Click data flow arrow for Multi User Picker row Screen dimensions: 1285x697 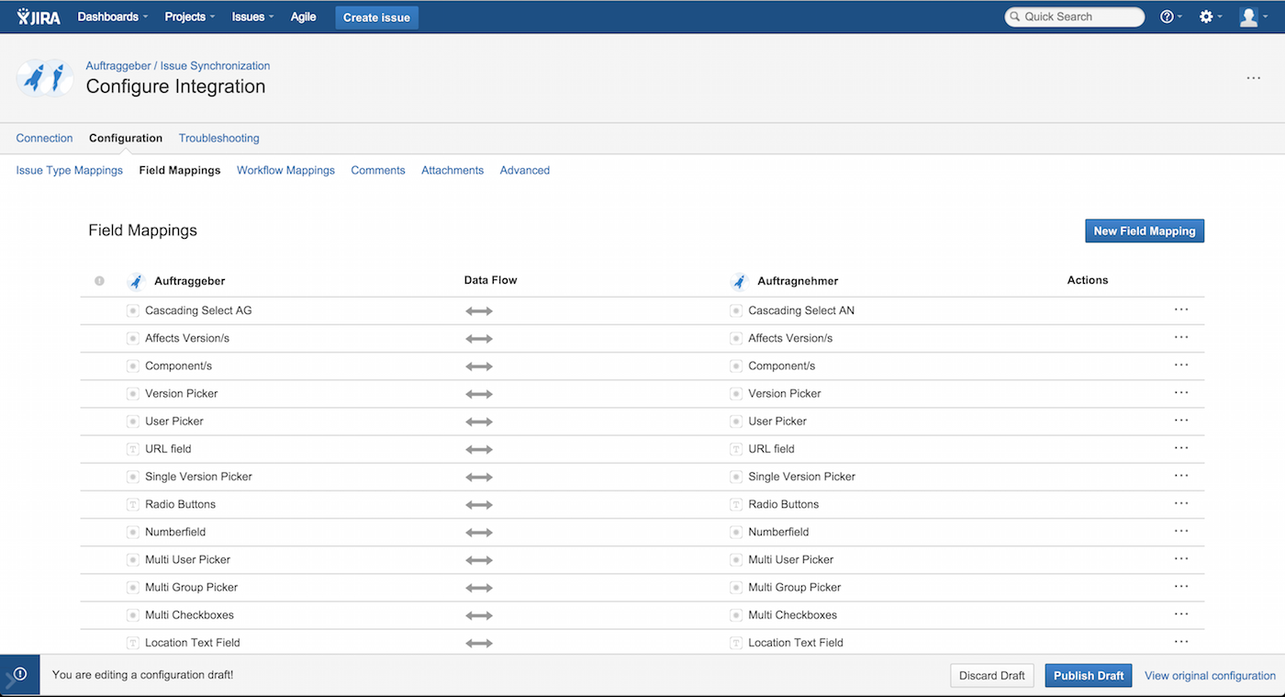pos(479,560)
